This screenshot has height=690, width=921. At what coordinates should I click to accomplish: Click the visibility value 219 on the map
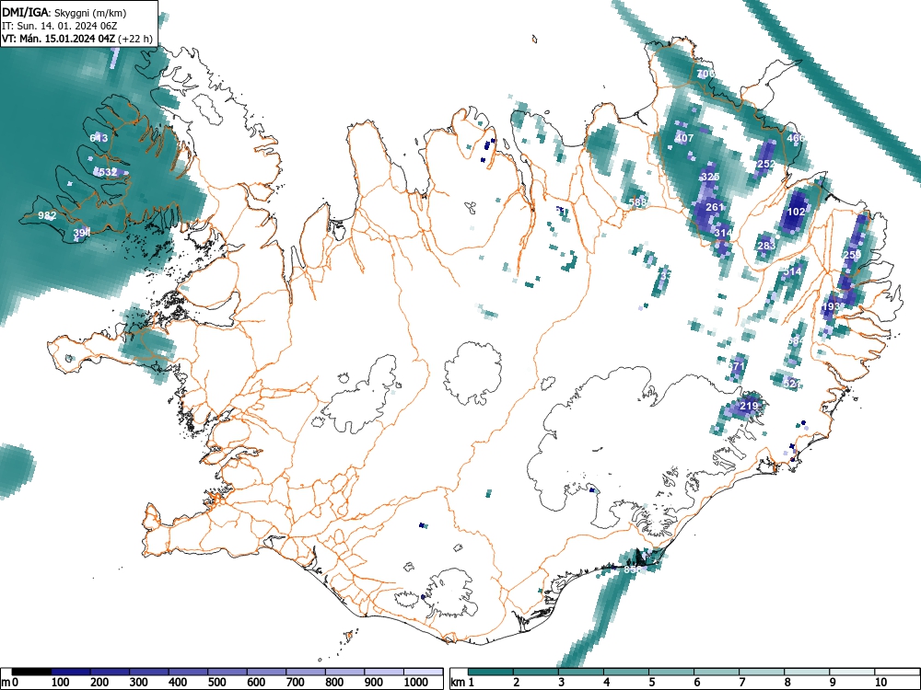pyautogui.click(x=749, y=406)
